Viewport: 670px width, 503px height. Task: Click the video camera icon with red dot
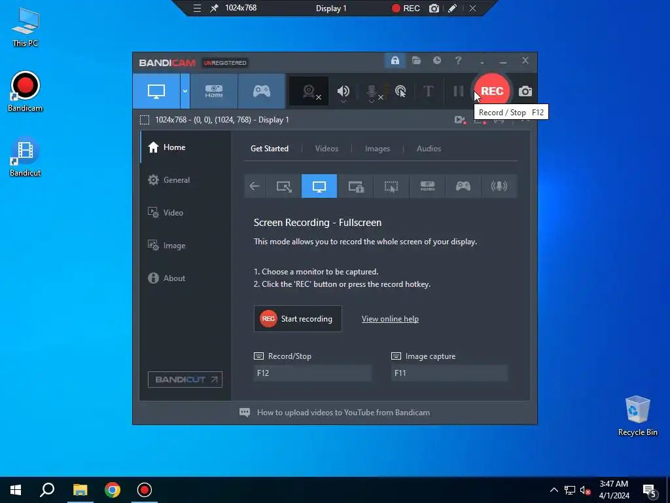coord(460,121)
